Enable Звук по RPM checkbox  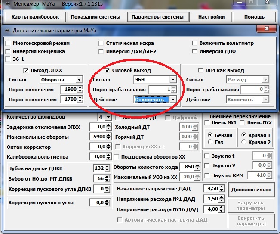coord(206,175)
